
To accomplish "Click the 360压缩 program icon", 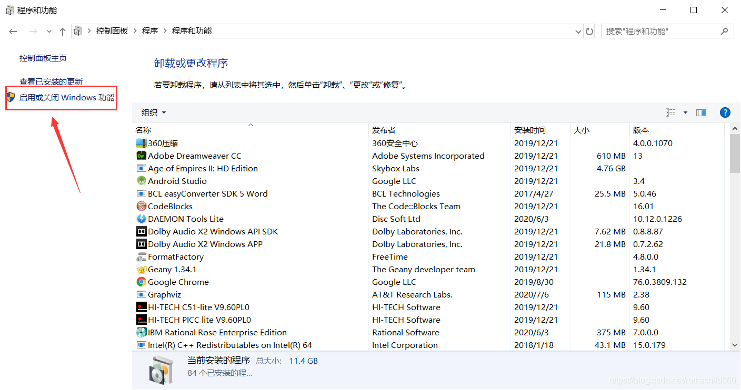I will (x=141, y=143).
